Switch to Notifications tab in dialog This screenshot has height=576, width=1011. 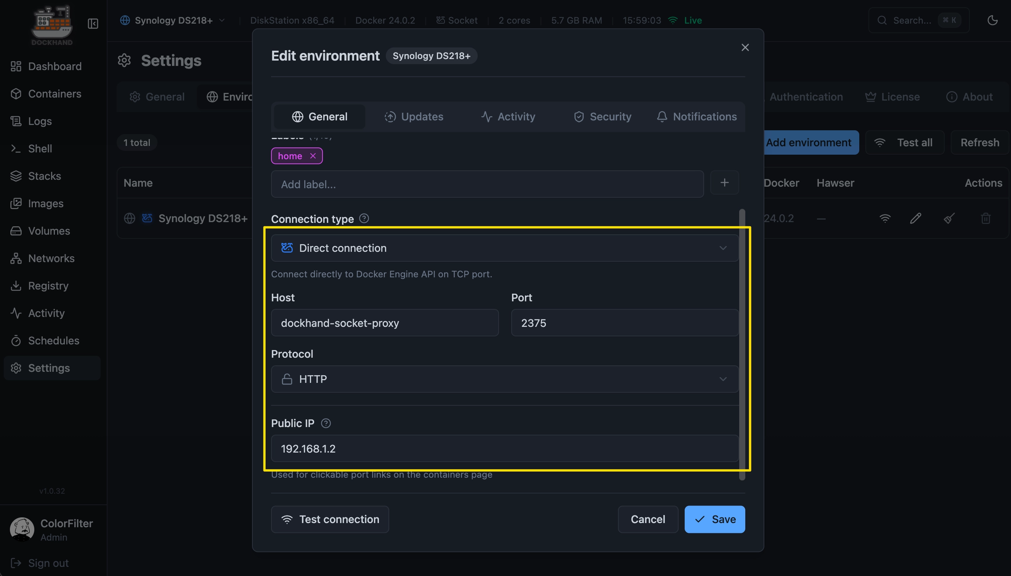697,117
